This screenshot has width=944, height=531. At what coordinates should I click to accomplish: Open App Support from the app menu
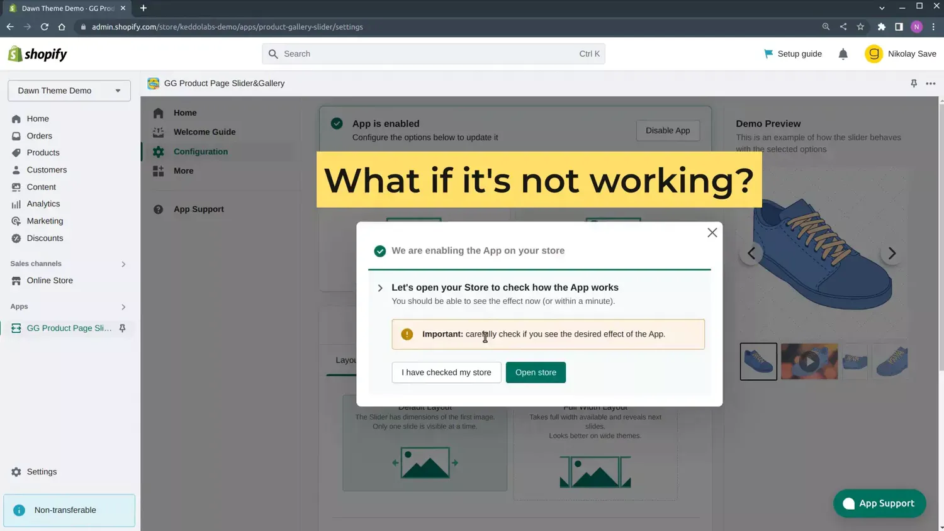199,209
